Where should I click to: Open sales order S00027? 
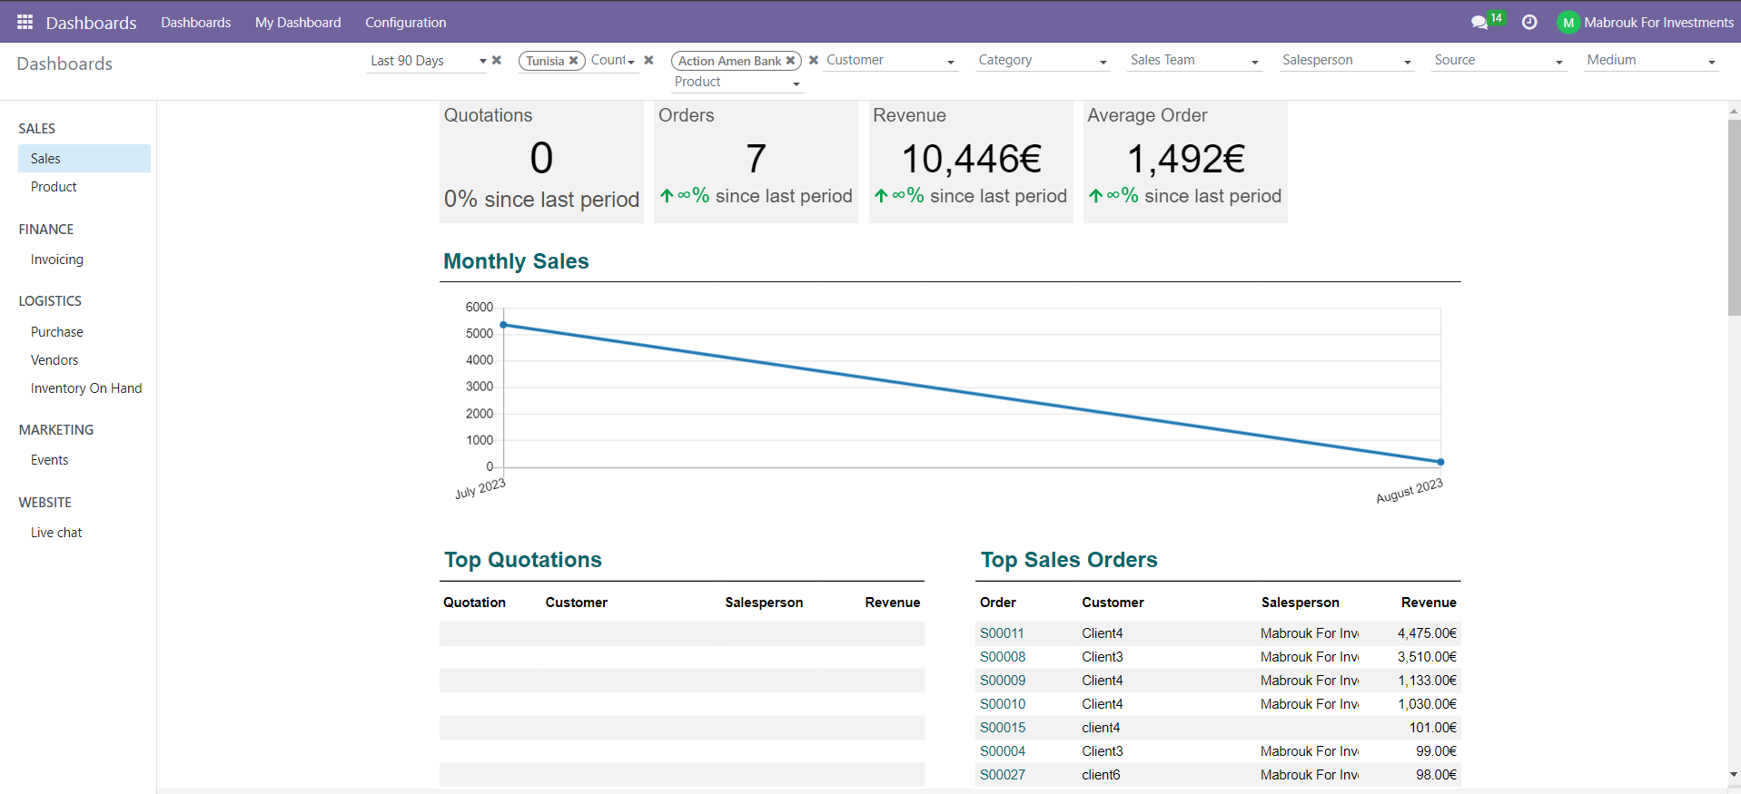tap(1003, 775)
